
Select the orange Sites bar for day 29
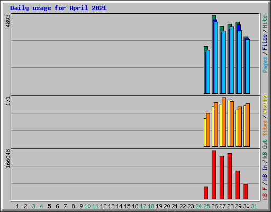pyautogui.click(x=240, y=127)
